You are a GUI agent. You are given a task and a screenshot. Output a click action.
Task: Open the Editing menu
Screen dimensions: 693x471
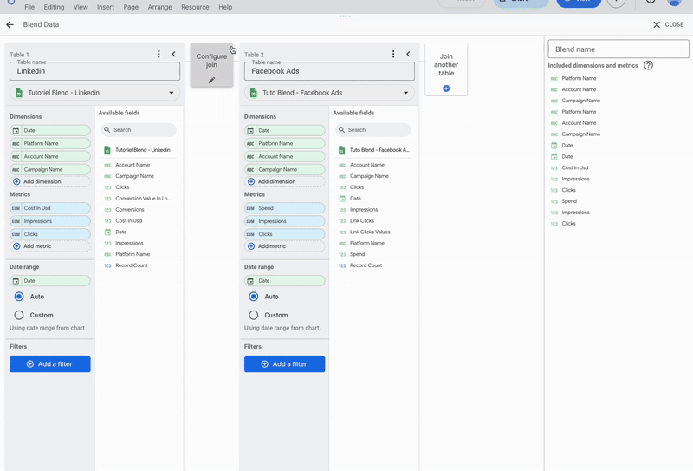point(54,7)
